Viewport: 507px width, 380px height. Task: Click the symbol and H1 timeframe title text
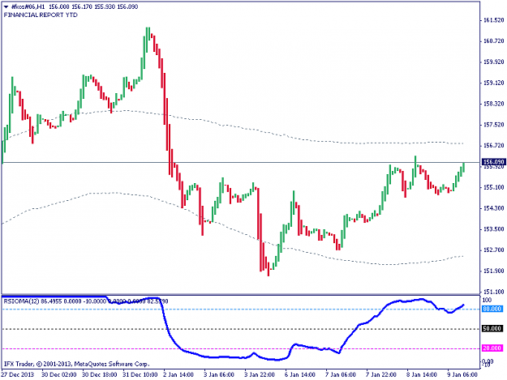coord(28,6)
